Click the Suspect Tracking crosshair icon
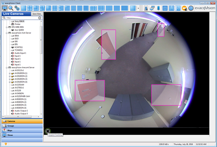The width and height of the screenshot is (217, 147). 48,131
